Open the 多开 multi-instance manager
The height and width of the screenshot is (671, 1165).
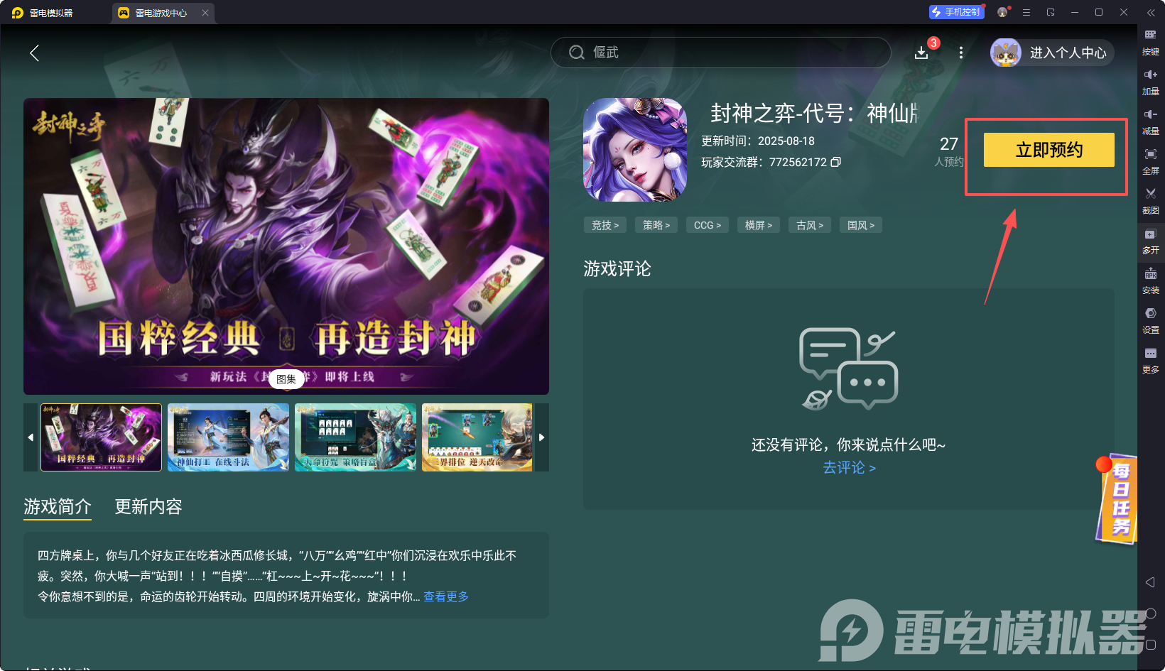coord(1151,241)
